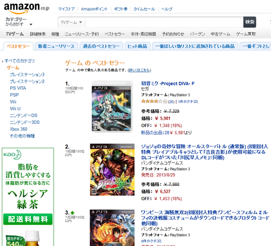Image resolution: width=271 pixels, height=246 pixels.
Task: Expand the カテゴリー からさがす menu
Action: (19, 21)
